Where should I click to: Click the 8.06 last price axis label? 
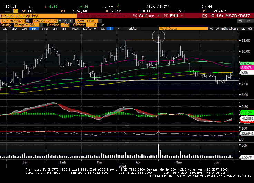coord(246,73)
